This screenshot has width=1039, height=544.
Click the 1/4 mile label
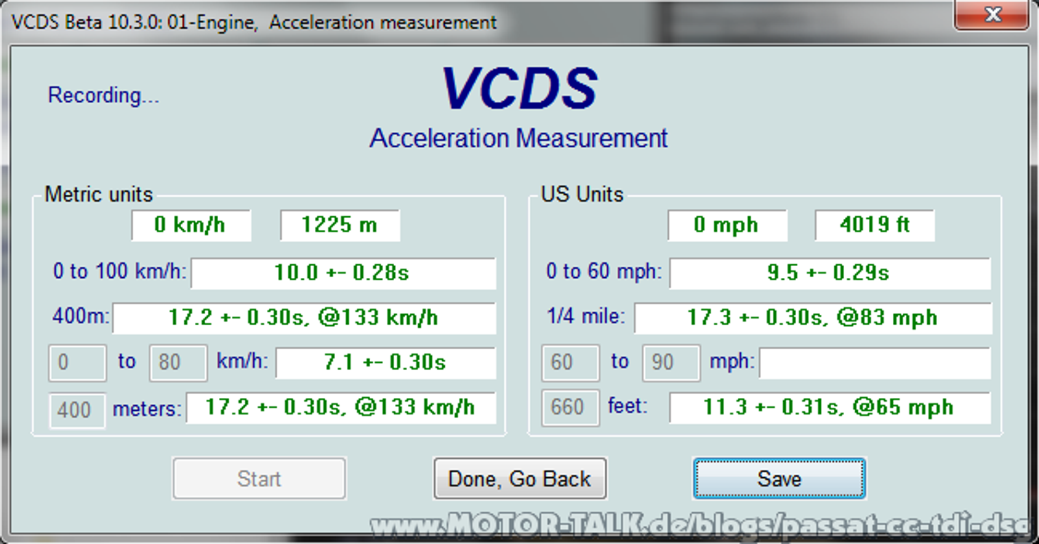[x=586, y=316]
